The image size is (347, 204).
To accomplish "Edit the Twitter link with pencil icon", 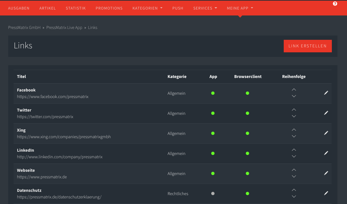I will [326, 113].
